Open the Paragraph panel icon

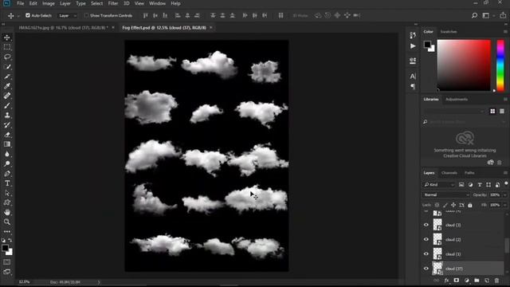[413, 86]
